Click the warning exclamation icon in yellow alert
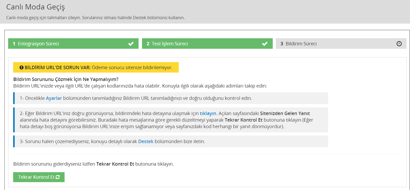 (22, 68)
